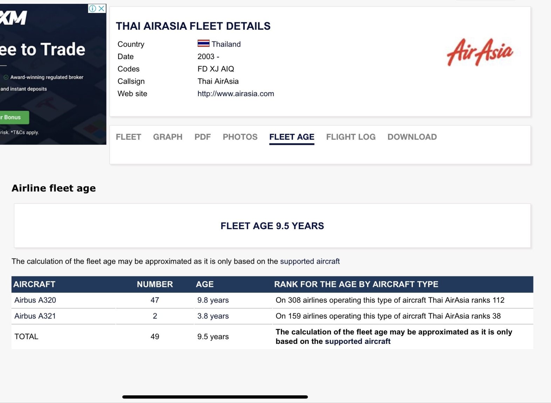Click the Thailand flag icon
This screenshot has width=551, height=403.
(x=204, y=44)
